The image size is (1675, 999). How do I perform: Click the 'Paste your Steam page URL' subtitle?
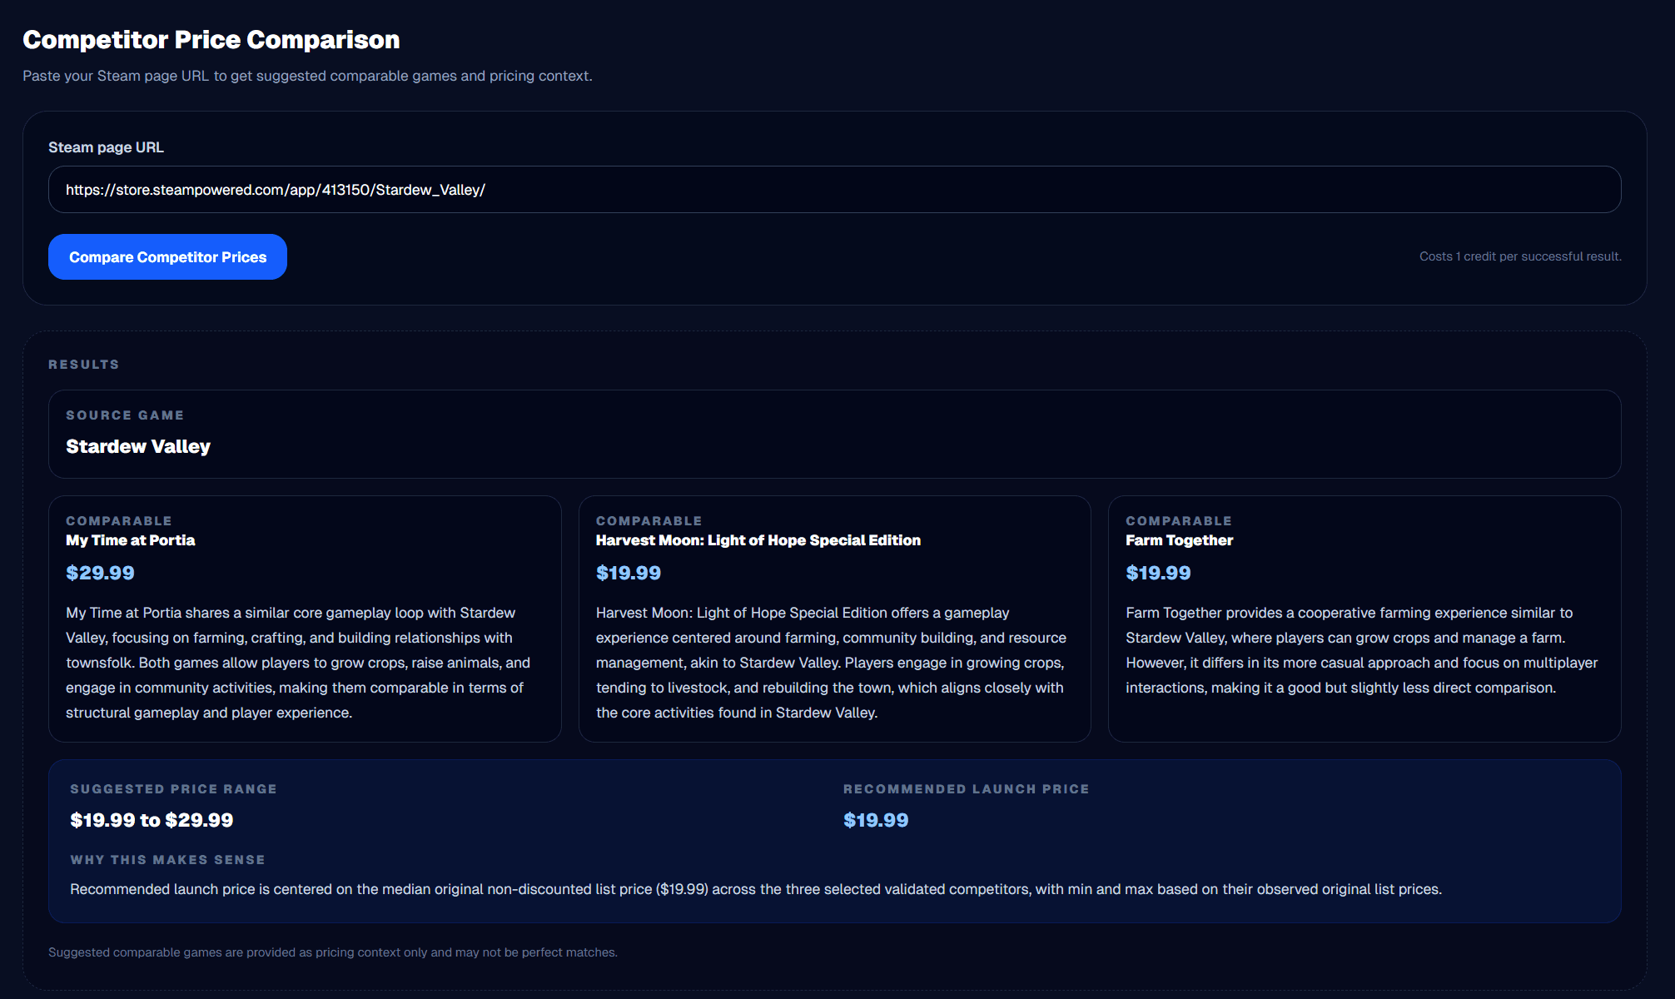point(307,76)
